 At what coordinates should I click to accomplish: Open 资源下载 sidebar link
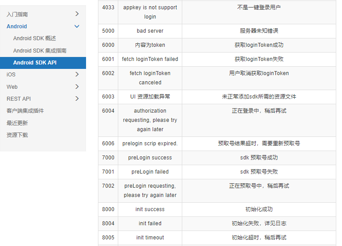(17, 135)
